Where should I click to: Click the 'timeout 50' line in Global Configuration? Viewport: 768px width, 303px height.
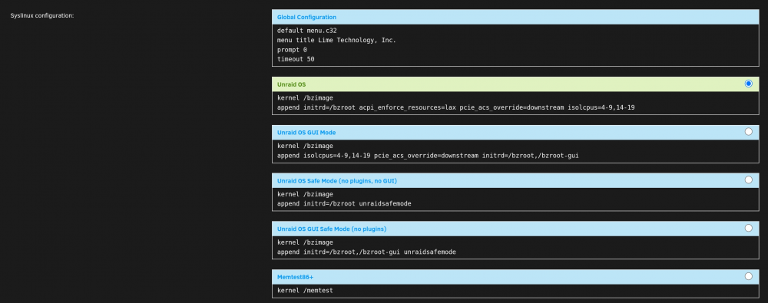(x=296, y=59)
